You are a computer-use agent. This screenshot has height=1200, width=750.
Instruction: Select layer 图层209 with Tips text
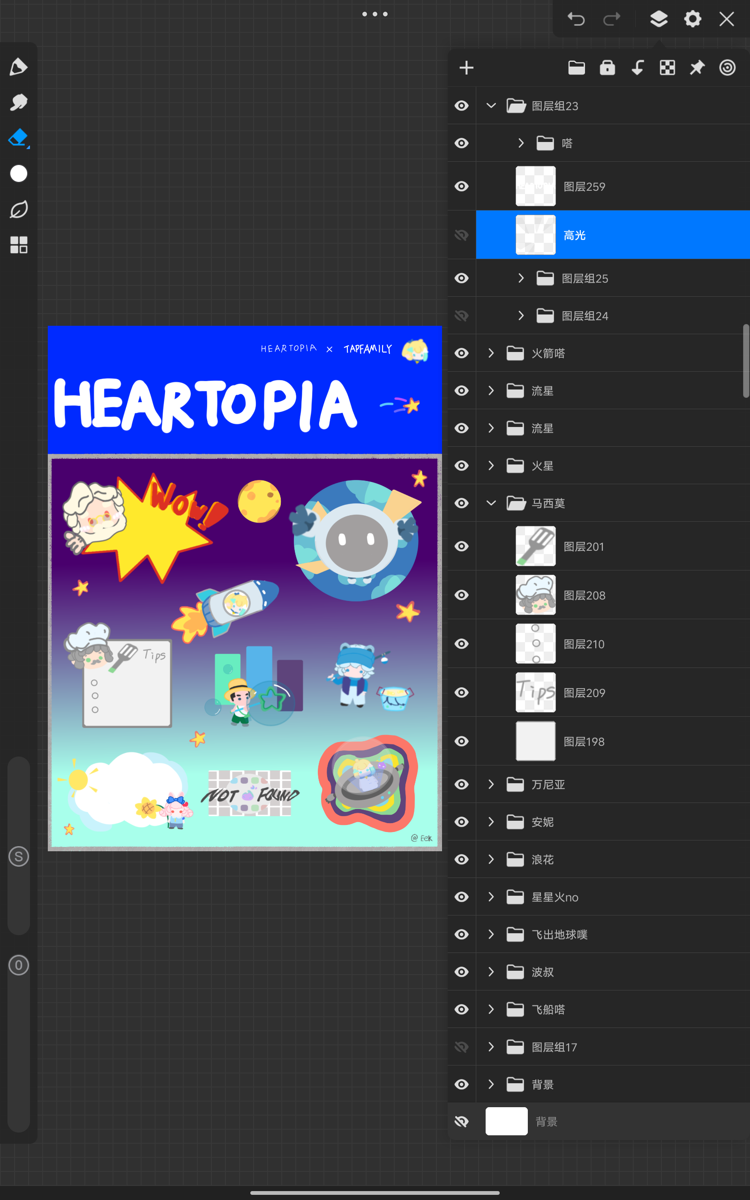585,693
